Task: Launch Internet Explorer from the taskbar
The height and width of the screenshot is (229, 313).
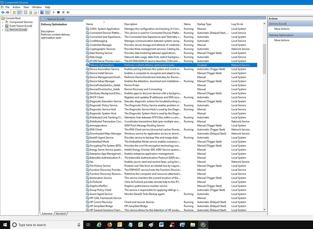Action: [99, 225]
